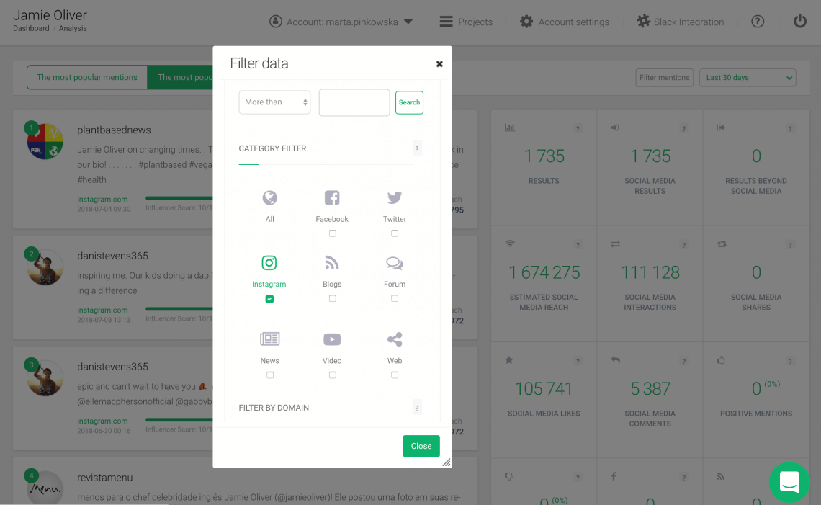Click the green Close button
821x505 pixels.
coord(421,447)
